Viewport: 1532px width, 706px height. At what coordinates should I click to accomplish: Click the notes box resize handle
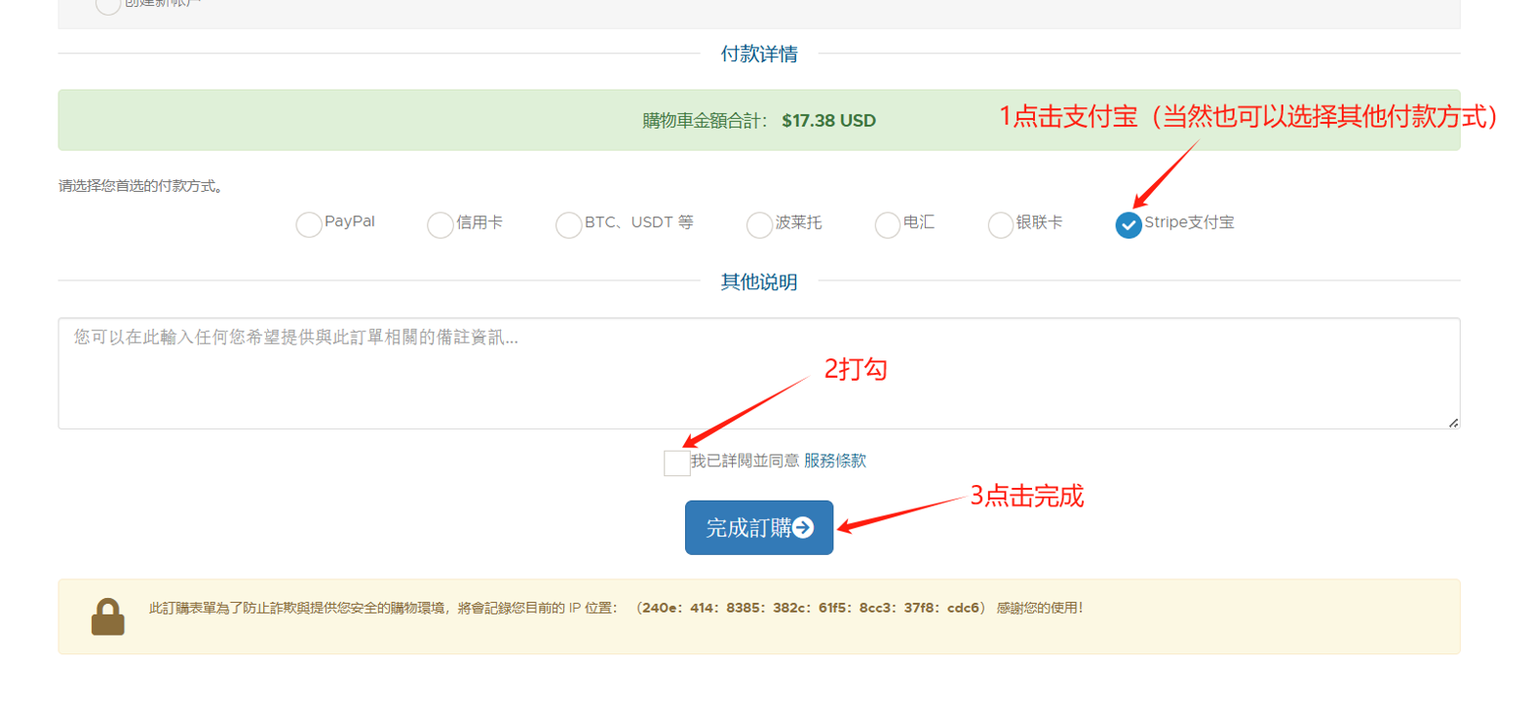tap(1452, 422)
